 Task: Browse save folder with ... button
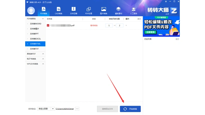tap(77, 109)
